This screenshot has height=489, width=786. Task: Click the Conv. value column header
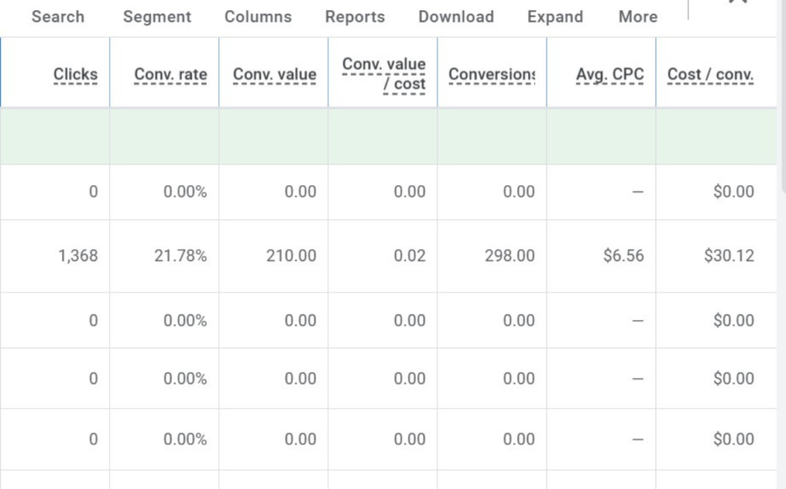[274, 74]
